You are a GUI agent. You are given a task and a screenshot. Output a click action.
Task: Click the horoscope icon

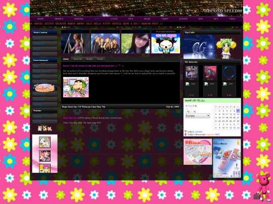click(186, 134)
